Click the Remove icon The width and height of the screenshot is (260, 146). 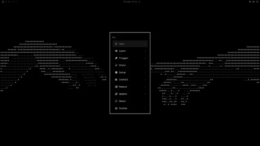click(116, 87)
